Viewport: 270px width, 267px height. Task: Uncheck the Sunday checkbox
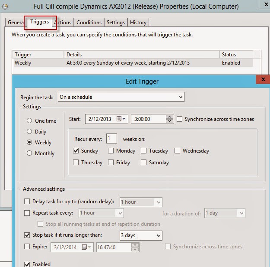(x=76, y=151)
